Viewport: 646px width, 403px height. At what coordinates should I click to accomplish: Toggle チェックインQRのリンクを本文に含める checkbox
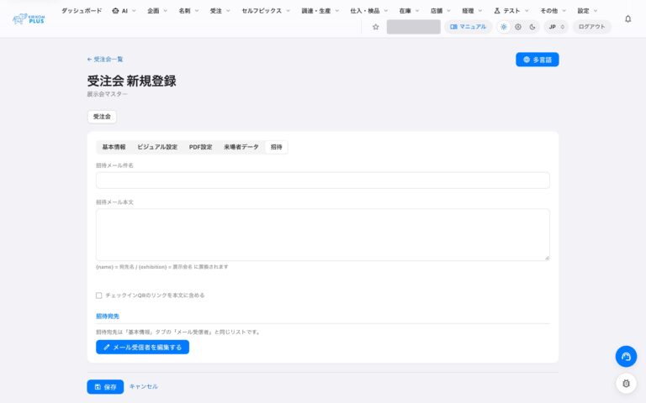[99, 296]
